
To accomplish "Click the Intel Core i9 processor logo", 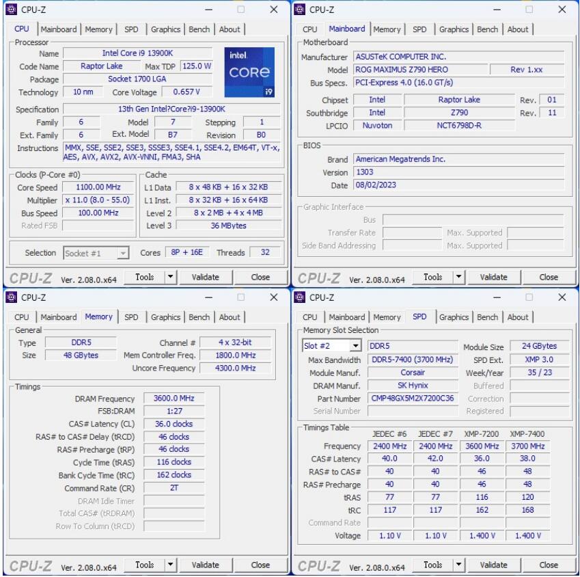I will (251, 70).
